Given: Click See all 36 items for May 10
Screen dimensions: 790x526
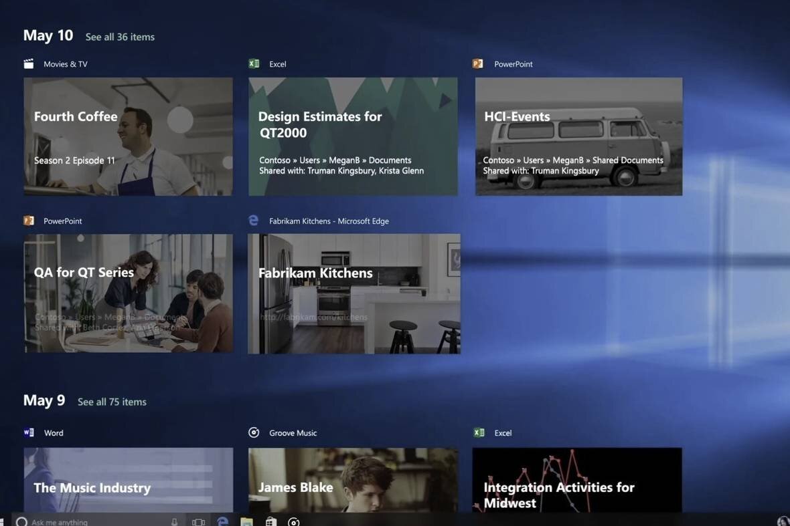Looking at the screenshot, I should (x=120, y=37).
